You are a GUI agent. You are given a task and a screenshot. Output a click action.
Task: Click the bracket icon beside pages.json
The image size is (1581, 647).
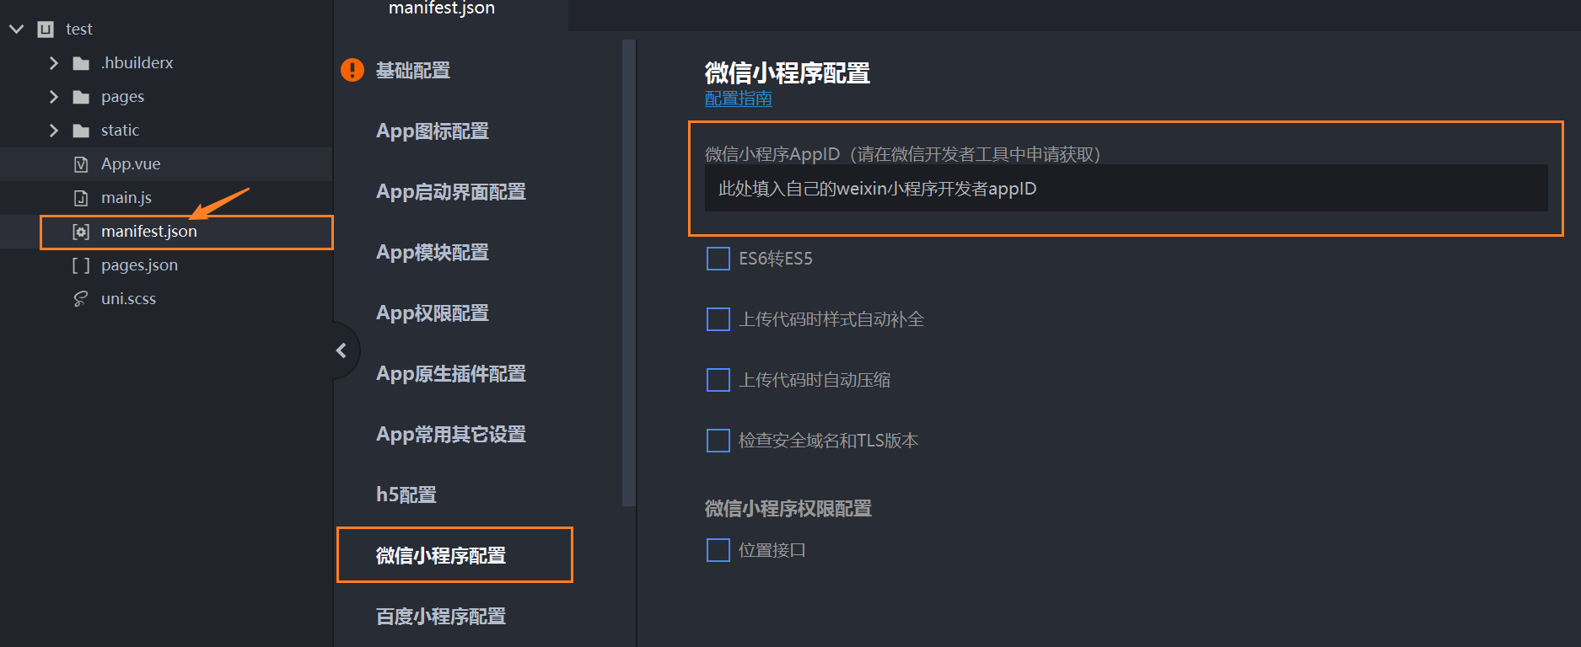(81, 265)
